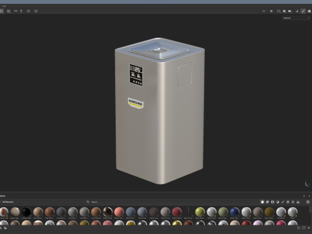Screen dimensions: 312x234
Task: Filter assets by Smart masks icon
Action: pos(272,202)
